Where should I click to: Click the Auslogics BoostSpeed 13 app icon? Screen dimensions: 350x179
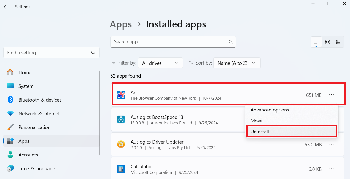(x=121, y=120)
